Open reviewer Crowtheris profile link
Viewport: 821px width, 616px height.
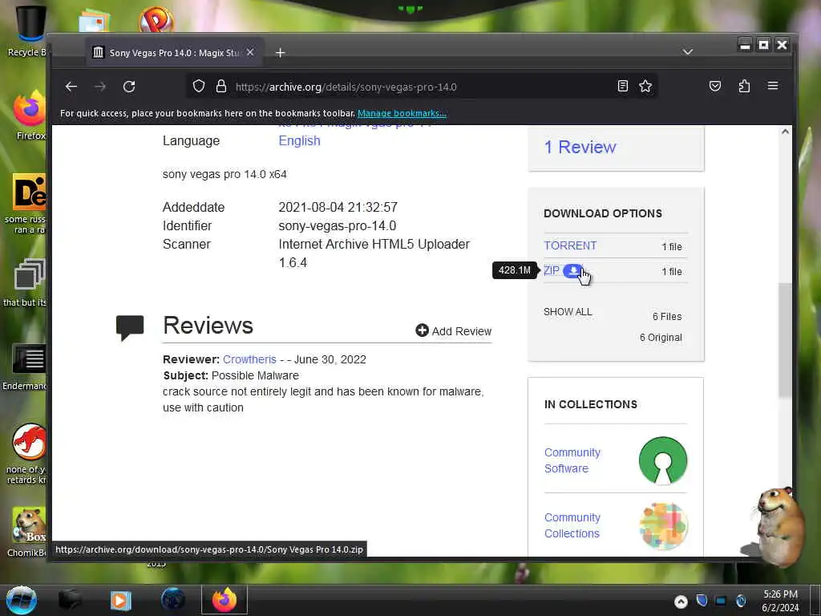(x=249, y=359)
